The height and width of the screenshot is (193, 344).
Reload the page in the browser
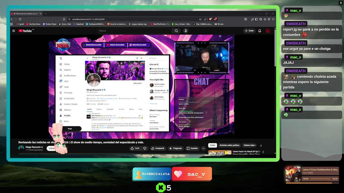click(20, 19)
